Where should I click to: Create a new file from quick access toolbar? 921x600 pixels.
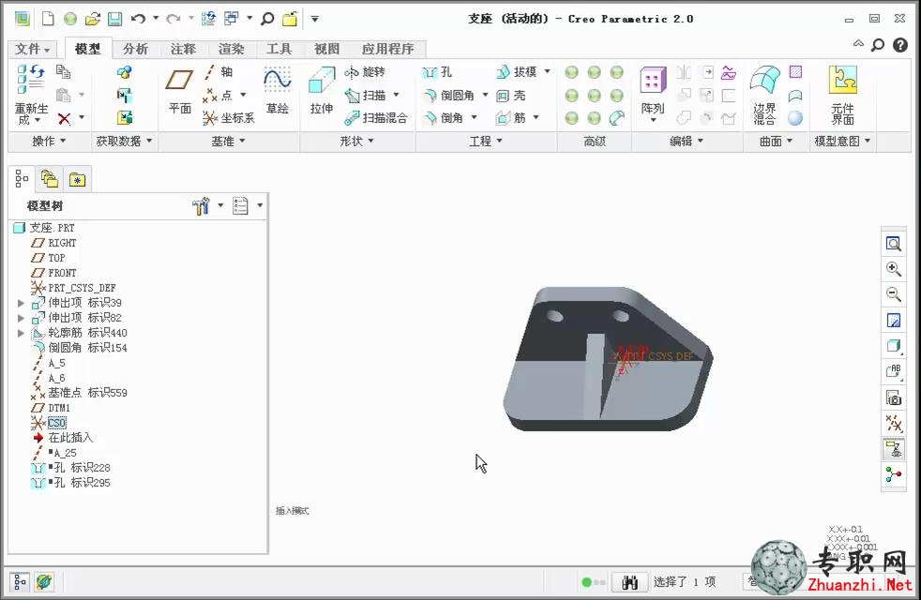coord(48,19)
